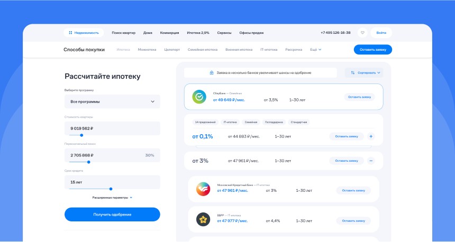The image size is (455, 242).
Task: Click the Войти button
Action: click(x=381, y=33)
